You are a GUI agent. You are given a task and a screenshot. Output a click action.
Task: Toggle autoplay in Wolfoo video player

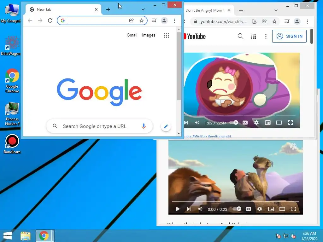pyautogui.click(x=234, y=123)
